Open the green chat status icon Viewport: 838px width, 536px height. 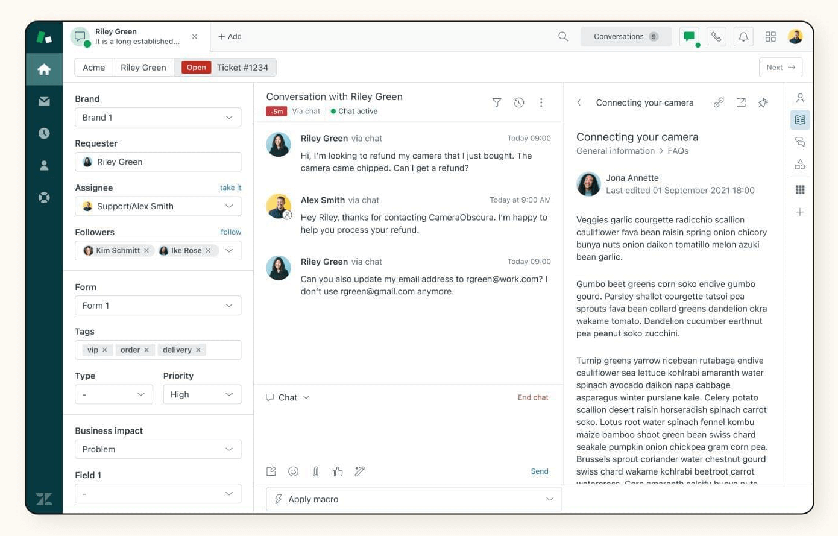click(x=689, y=37)
